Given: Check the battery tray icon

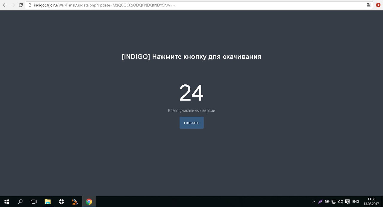Looking at the screenshot, I should 327,202.
